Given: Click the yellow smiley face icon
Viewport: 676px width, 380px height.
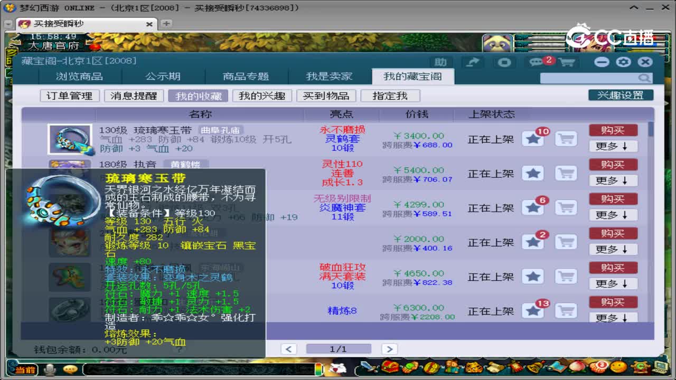Looking at the screenshot, I should tap(619, 366).
